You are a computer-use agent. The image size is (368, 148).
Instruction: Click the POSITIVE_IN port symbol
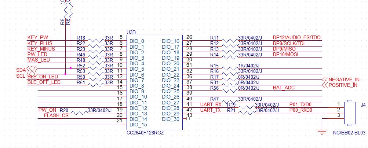325,85
